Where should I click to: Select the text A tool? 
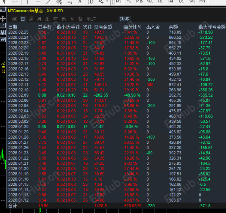80,1
